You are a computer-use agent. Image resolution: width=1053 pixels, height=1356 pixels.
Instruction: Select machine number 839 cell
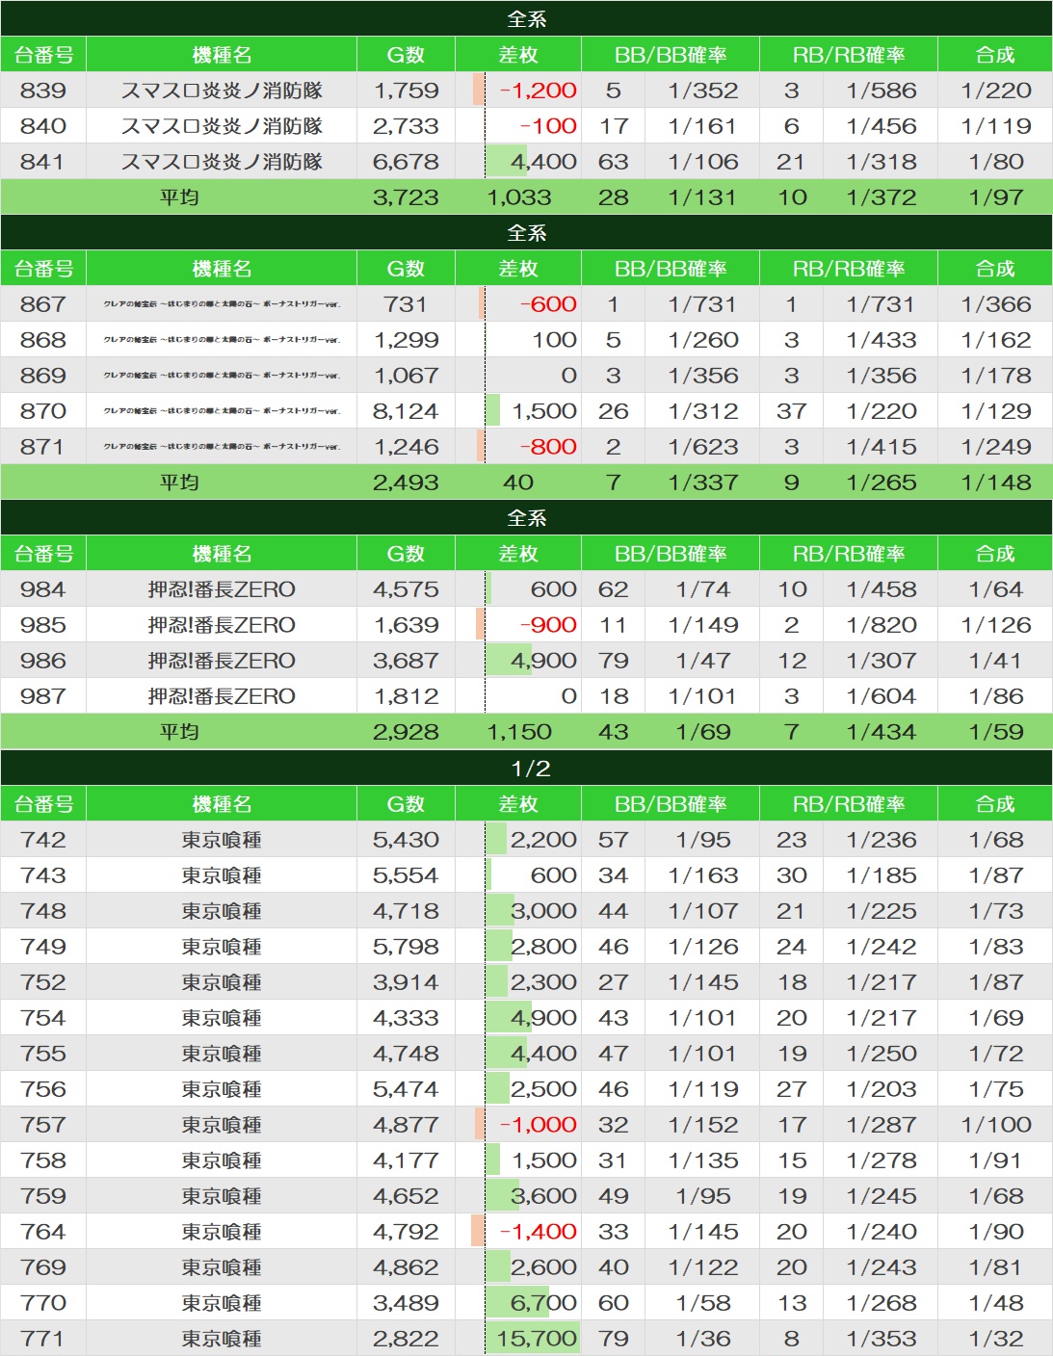point(43,91)
